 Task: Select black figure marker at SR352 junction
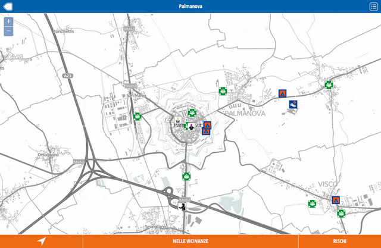183,207
